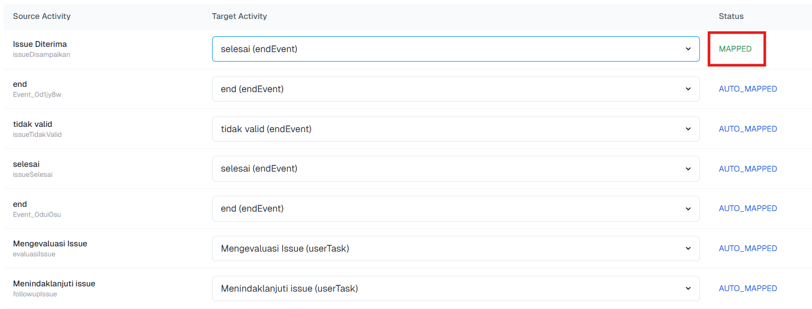
Task: Click the Target Activity column header
Action: point(239,16)
